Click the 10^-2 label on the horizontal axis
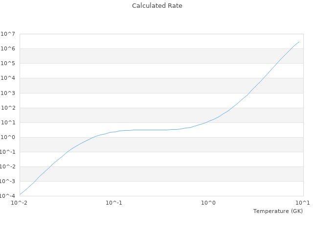 (20, 203)
